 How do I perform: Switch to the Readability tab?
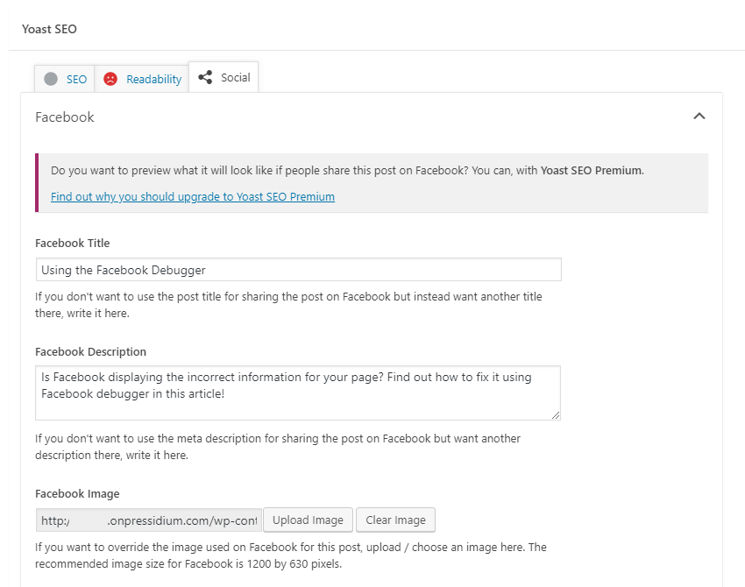[x=142, y=79]
